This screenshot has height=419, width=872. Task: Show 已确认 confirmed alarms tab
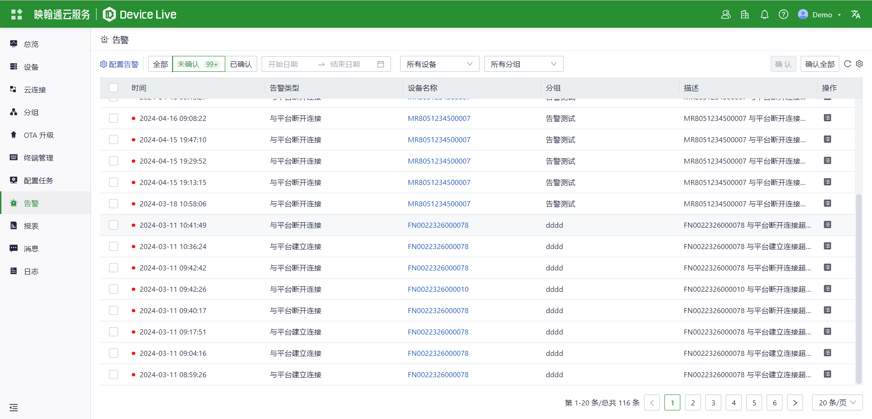click(x=241, y=64)
